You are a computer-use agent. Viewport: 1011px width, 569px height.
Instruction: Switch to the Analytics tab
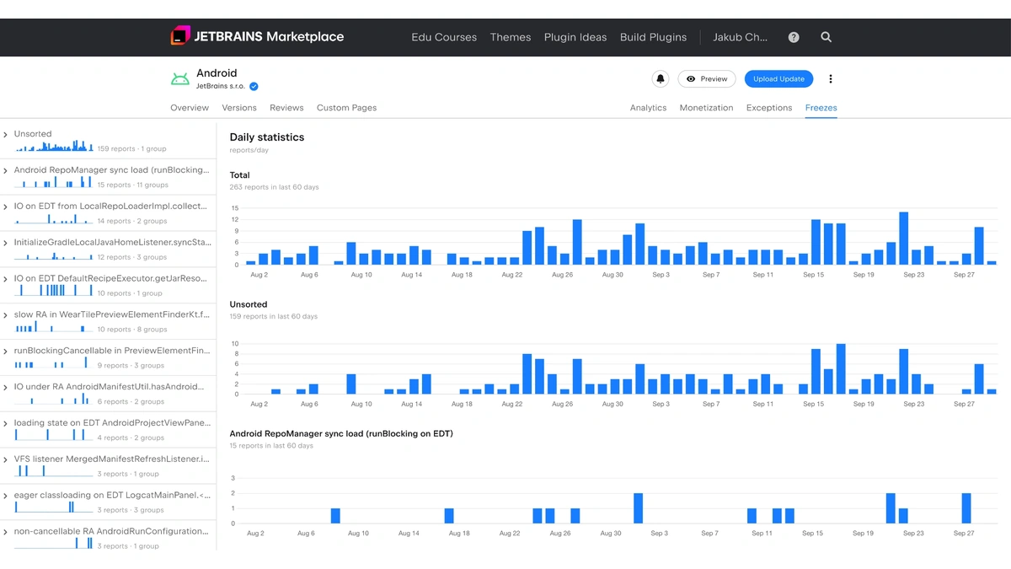click(648, 108)
